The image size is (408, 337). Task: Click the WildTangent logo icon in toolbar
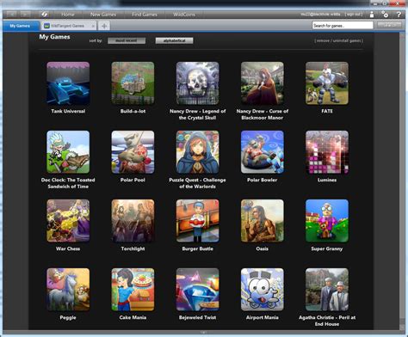point(45,14)
